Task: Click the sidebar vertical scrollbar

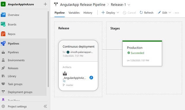Action: click(x=48, y=49)
